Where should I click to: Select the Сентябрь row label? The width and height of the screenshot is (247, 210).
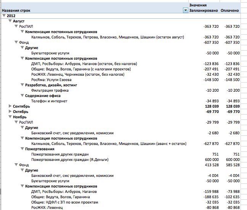(x=21, y=107)
